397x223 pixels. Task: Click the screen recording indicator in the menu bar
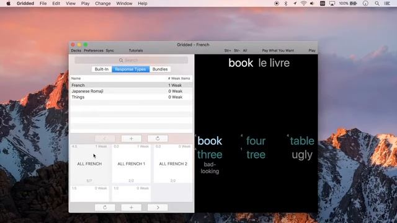277,3
